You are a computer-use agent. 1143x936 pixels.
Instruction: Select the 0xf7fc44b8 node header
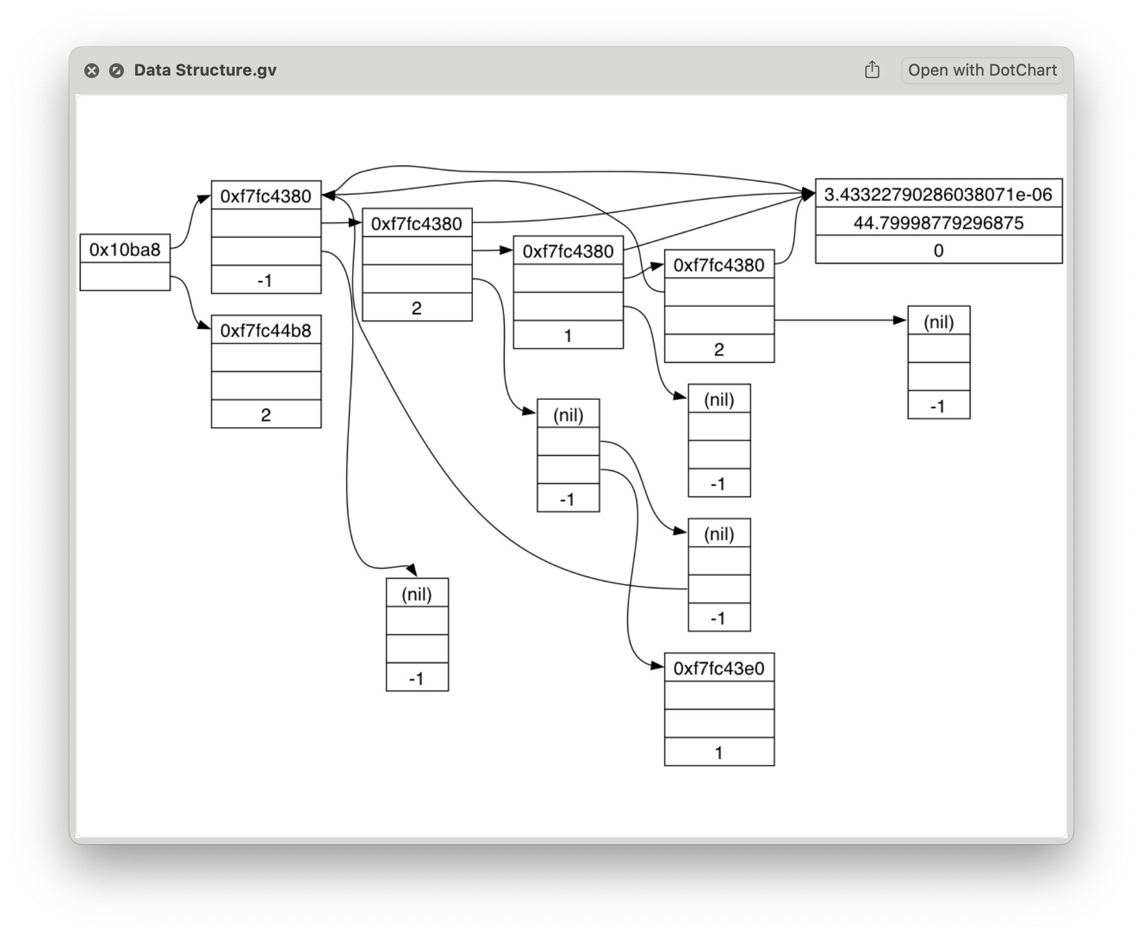pos(266,330)
